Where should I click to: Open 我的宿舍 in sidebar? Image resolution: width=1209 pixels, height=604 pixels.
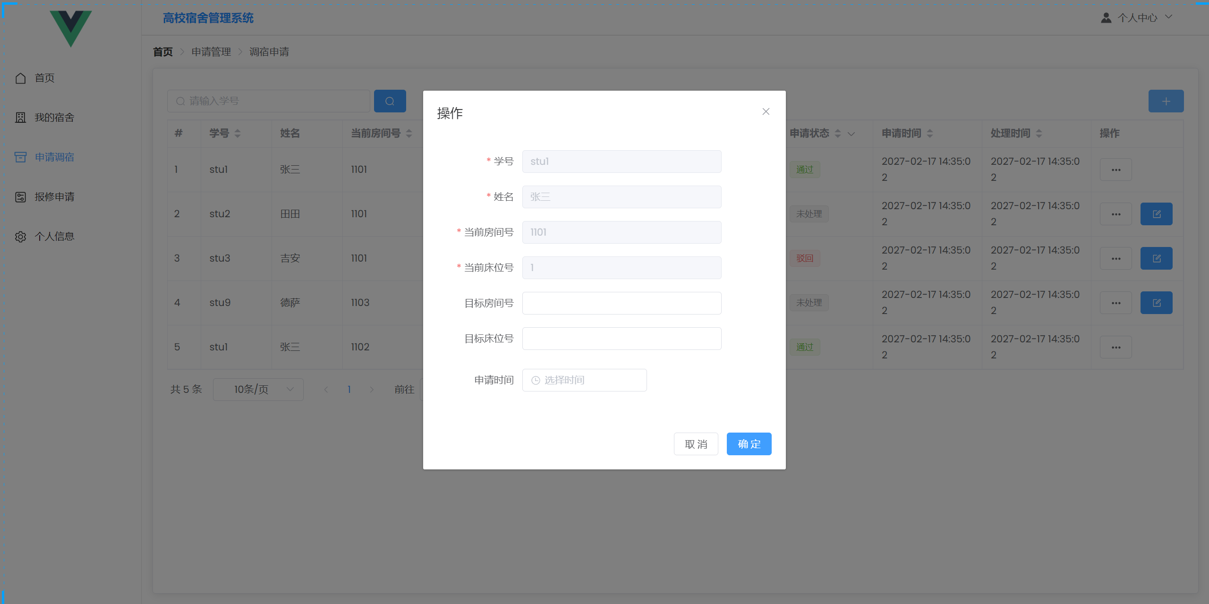54,118
